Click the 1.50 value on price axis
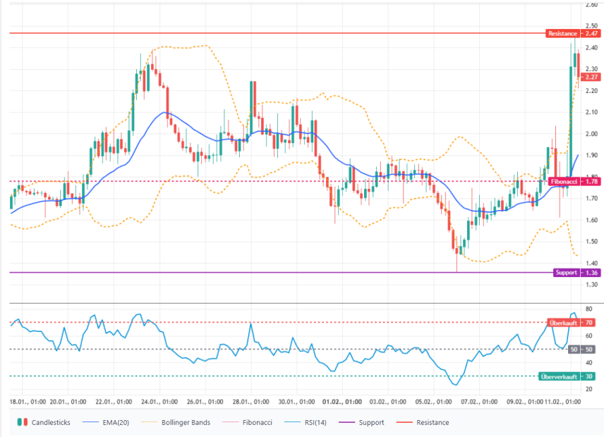This screenshot has width=604, height=437. coord(591,242)
